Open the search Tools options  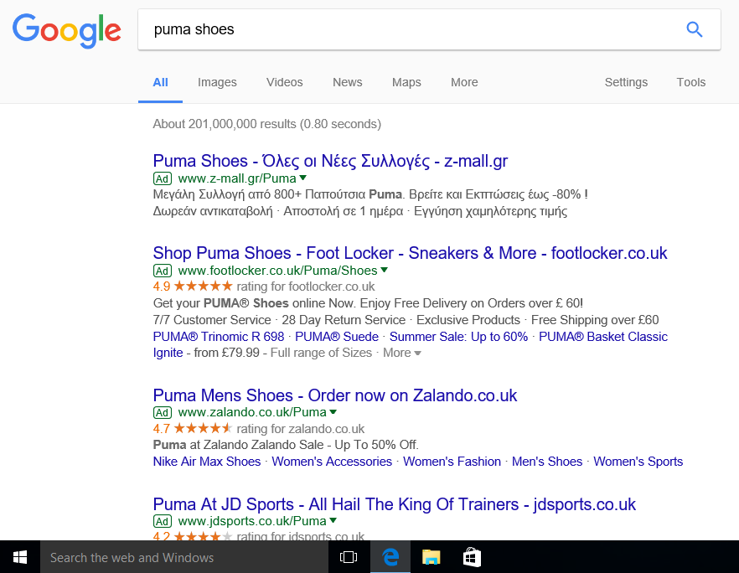[x=691, y=82]
